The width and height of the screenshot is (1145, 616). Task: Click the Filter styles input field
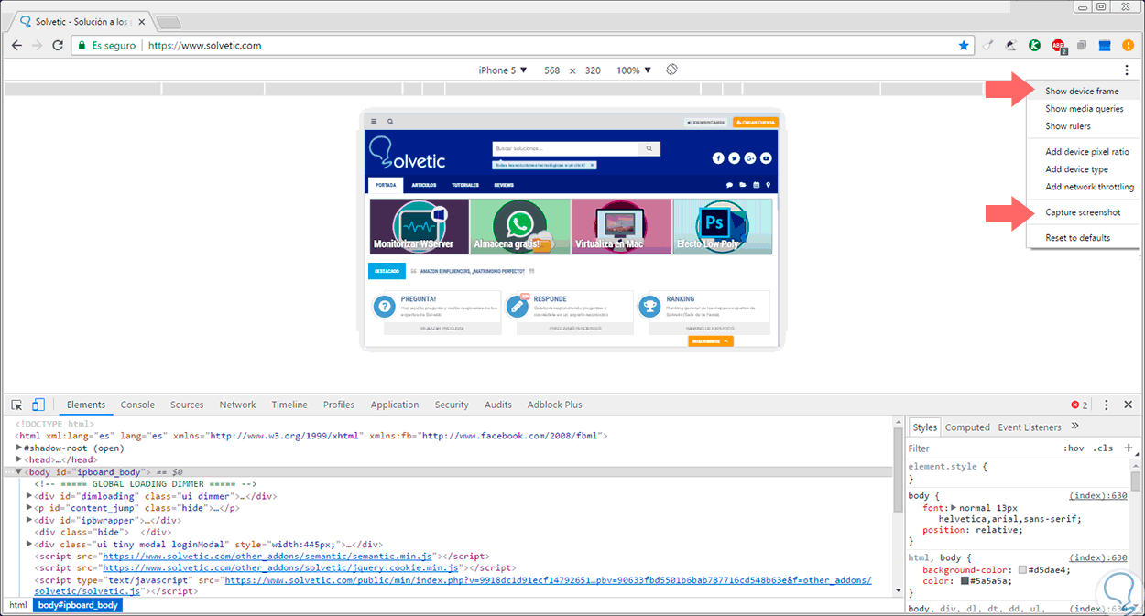click(x=980, y=448)
